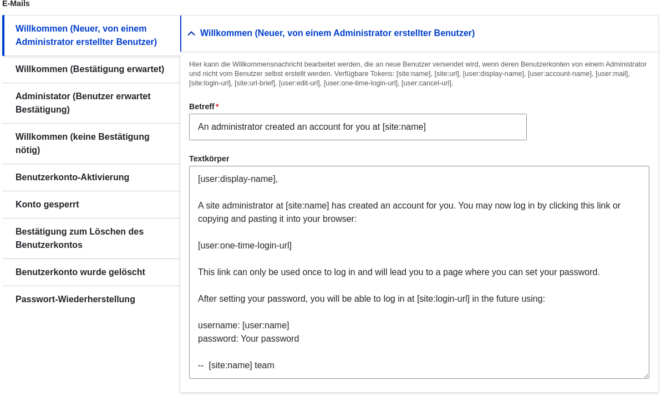
Task: Click the E-Mails section heading
Action: (16, 4)
